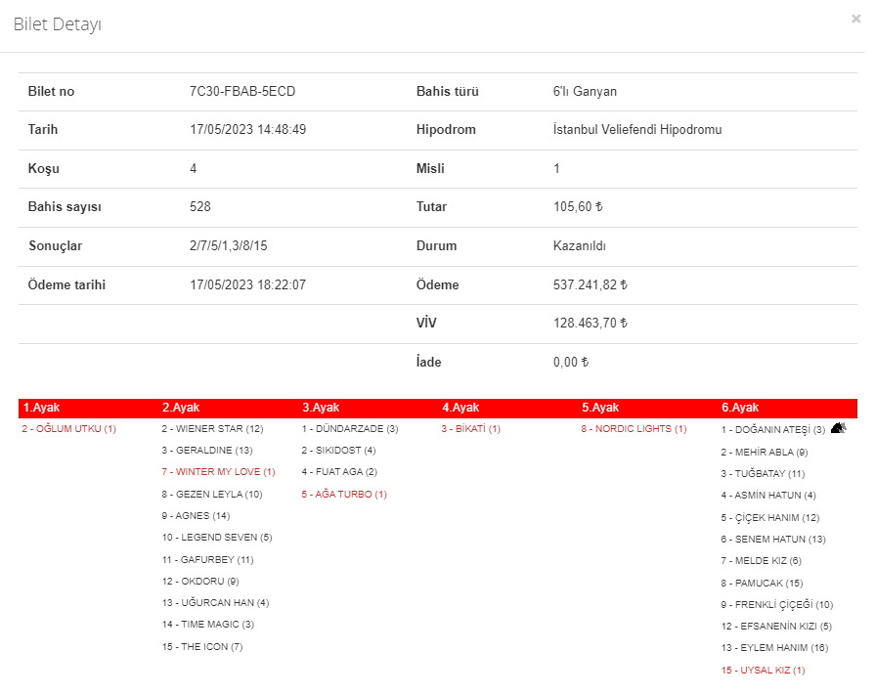876x695 pixels.
Task: Close the Bilet Detayı dialog
Action: coord(855,19)
